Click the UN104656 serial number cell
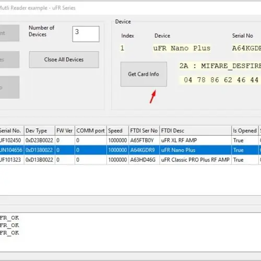This screenshot has width=261, height=261. [x=11, y=150]
